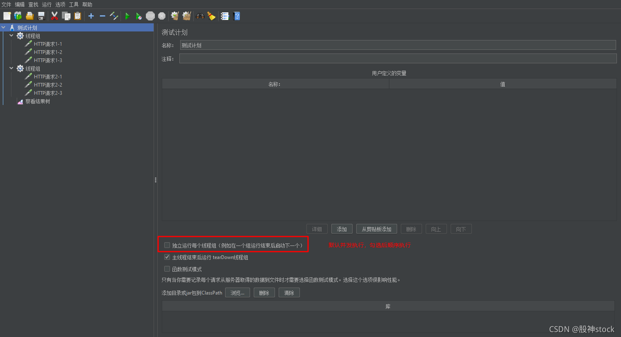Open the 运行 menu
Image resolution: width=621 pixels, height=337 pixels.
(x=47, y=4)
